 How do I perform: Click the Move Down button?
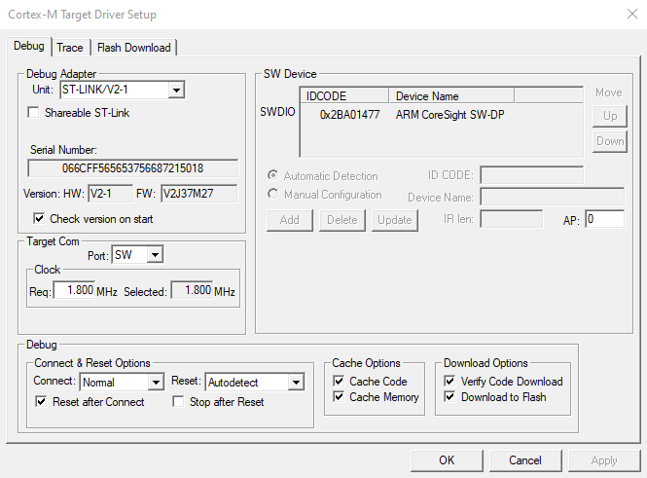pyautogui.click(x=610, y=141)
